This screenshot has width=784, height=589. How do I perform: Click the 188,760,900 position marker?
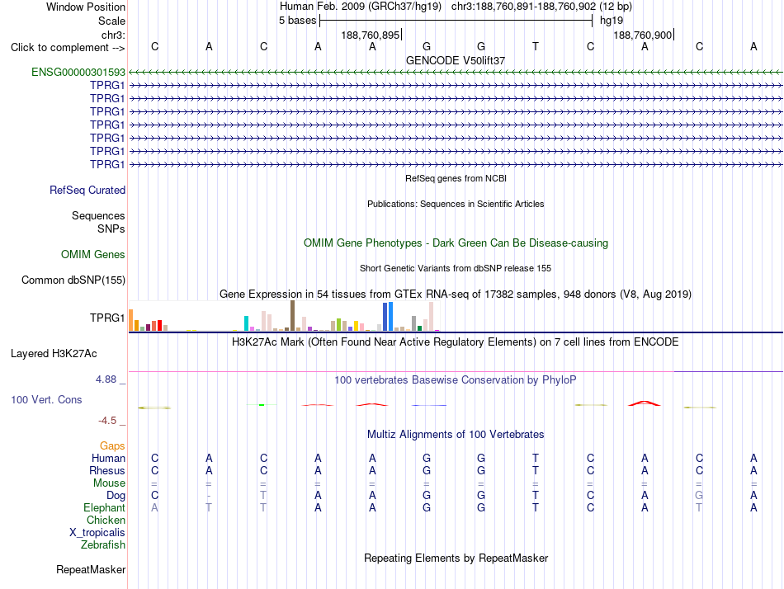[x=643, y=35]
